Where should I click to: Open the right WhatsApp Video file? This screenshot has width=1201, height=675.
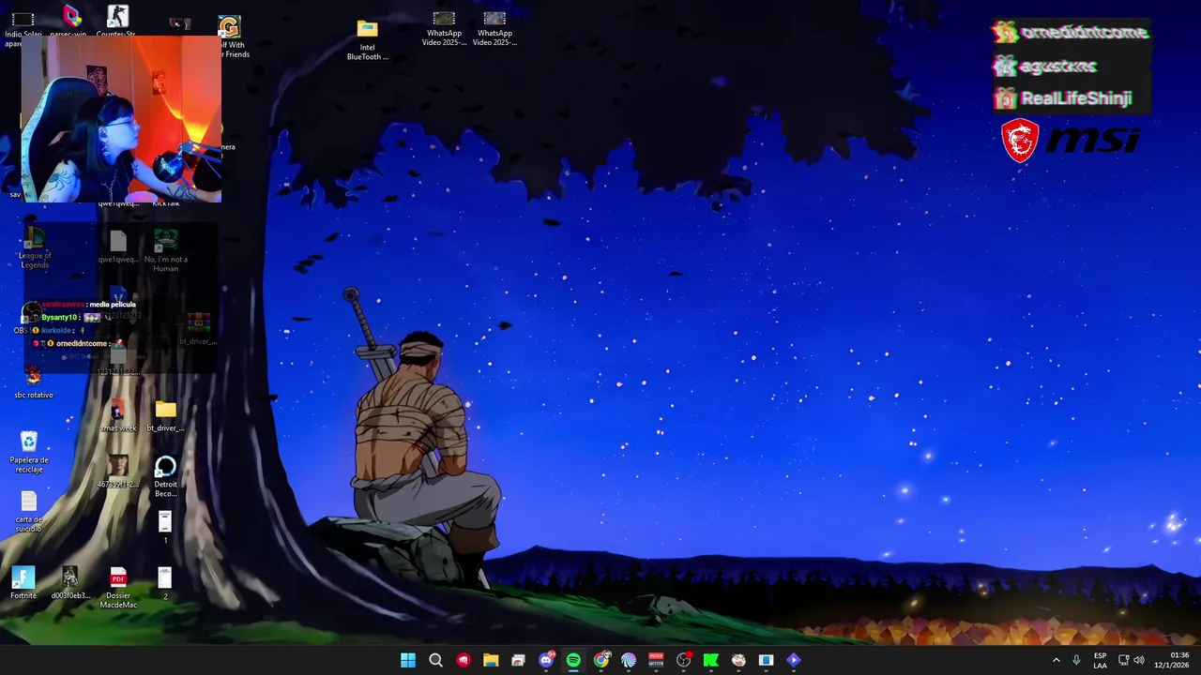[x=494, y=28]
